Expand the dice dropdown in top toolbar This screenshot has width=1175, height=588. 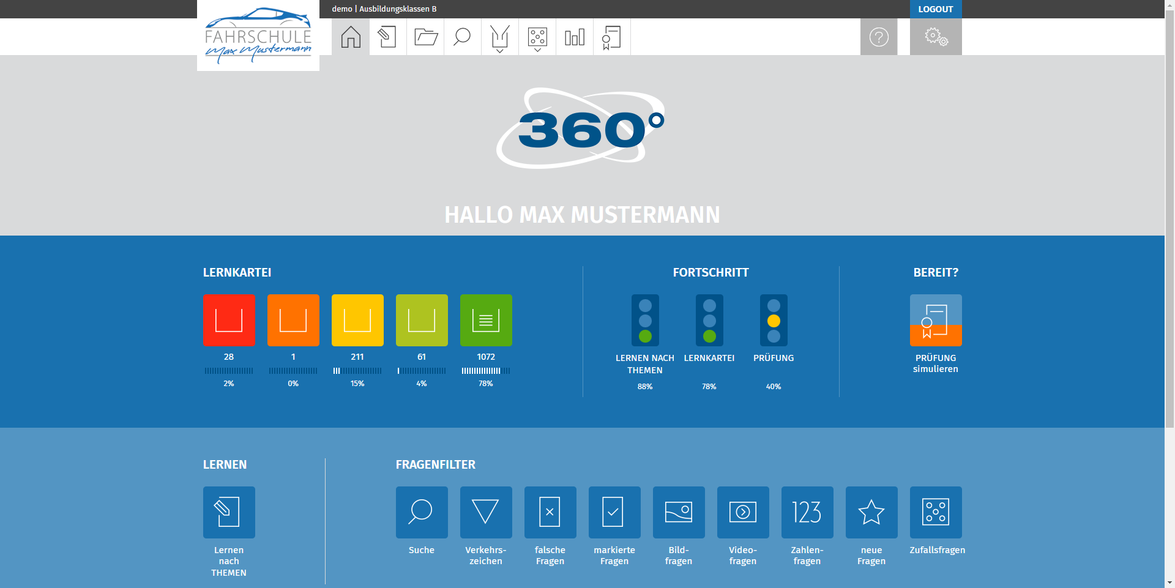[x=537, y=38]
